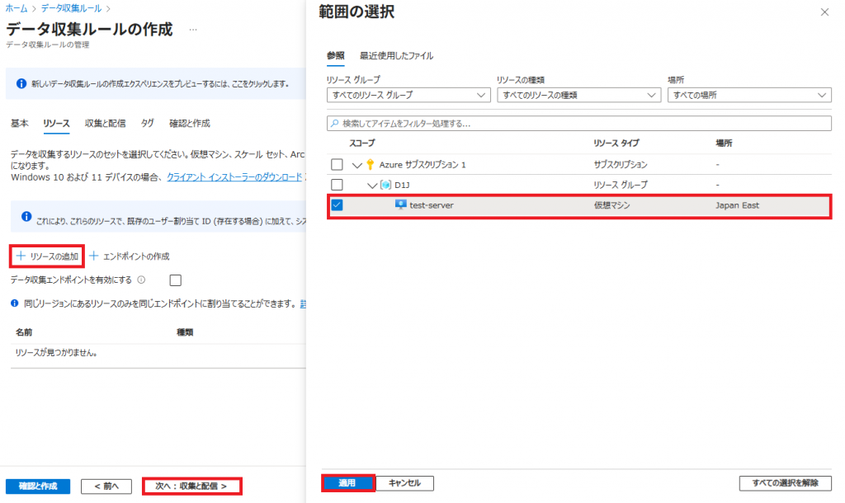Open the 場所 dropdown
Screen dimensions: 845x503
(x=748, y=96)
